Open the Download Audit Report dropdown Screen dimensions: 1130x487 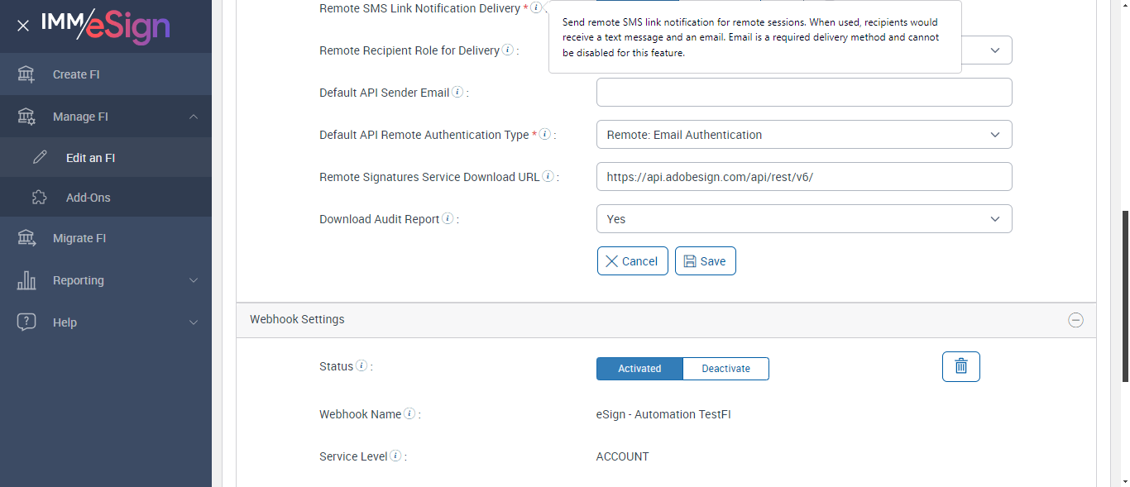(803, 219)
